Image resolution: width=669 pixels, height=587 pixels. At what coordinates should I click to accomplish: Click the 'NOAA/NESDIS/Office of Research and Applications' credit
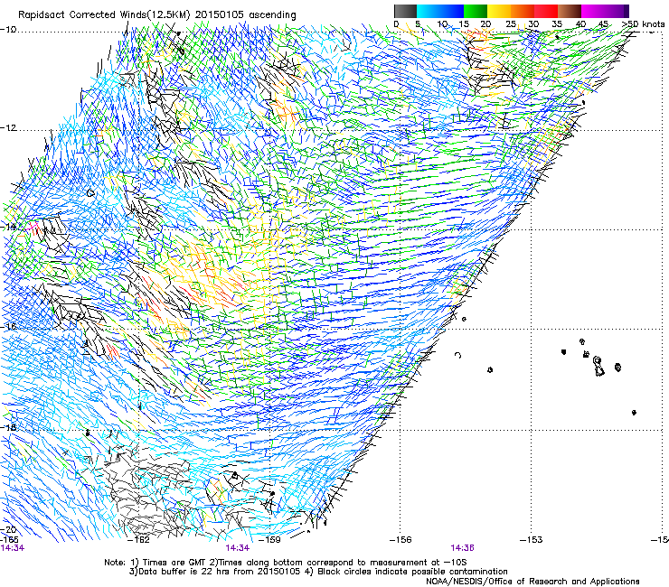pos(532,582)
